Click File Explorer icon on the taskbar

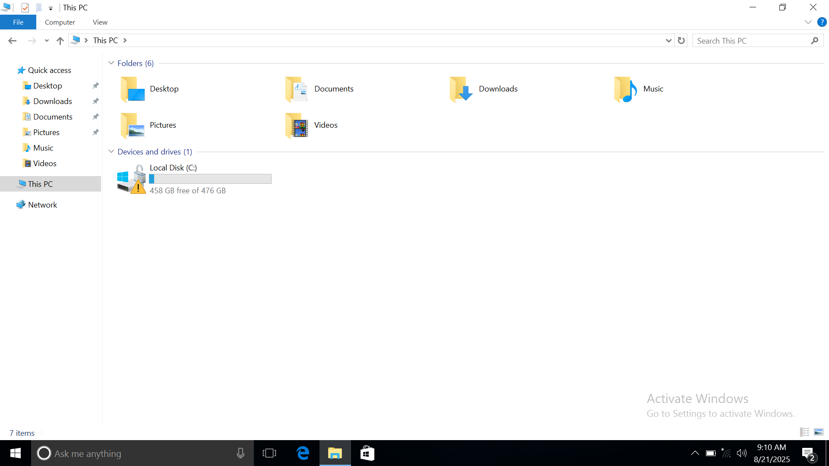335,453
